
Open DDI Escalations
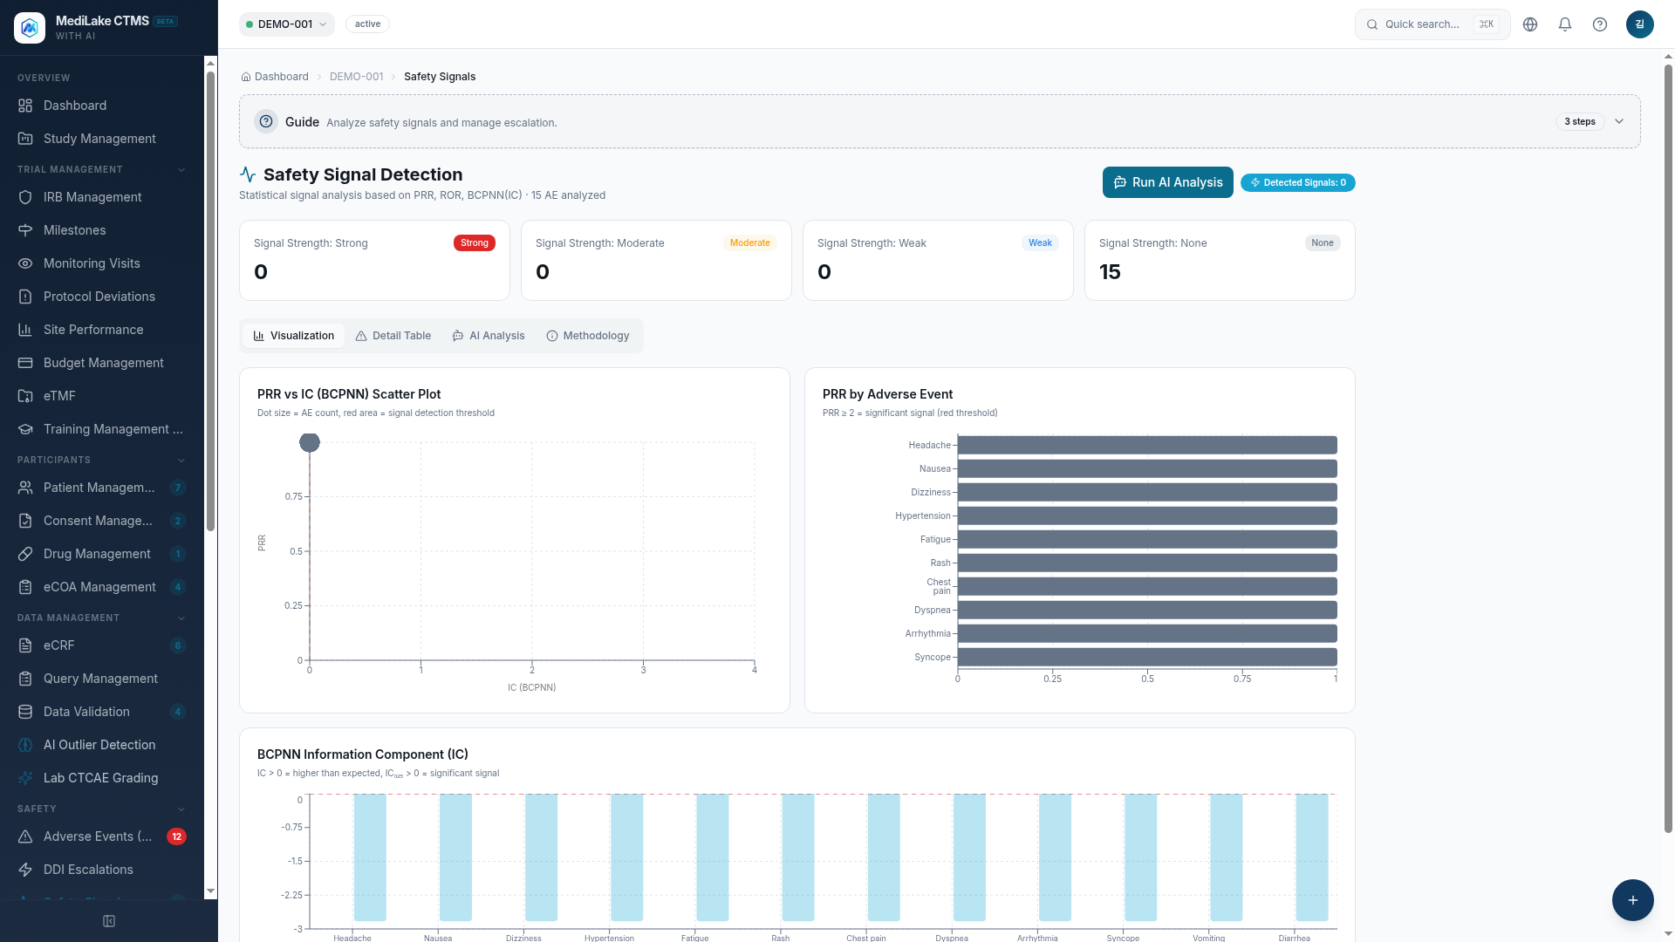[x=102, y=870]
